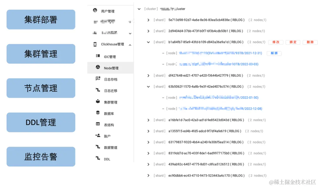Image resolution: width=318 pixels, height=187 pixels.
Task: Select Node管理 menu item
Action: [x=111, y=68]
